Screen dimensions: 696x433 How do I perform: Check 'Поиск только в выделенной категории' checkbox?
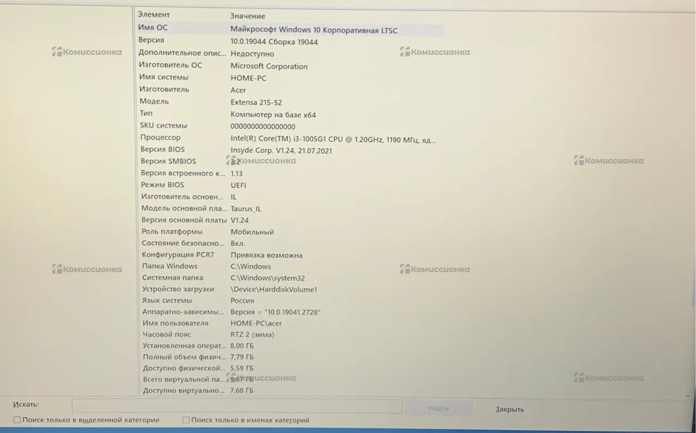click(x=17, y=420)
